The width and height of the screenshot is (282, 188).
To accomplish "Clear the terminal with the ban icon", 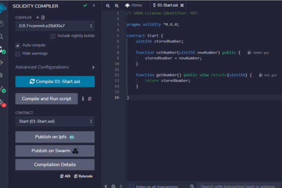I will tap(113, 186).
